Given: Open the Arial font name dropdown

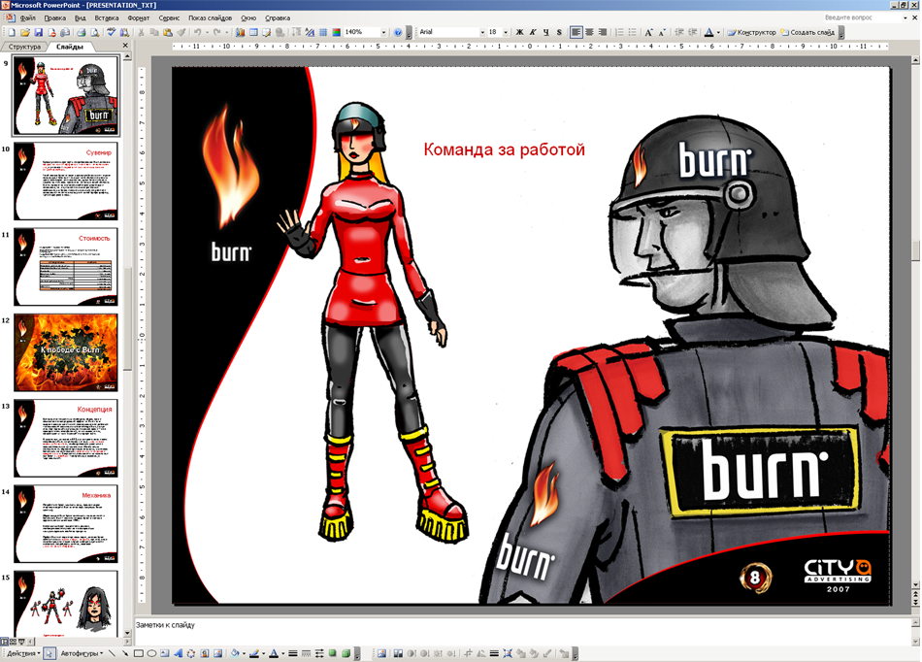Looking at the screenshot, I should pos(482,32).
